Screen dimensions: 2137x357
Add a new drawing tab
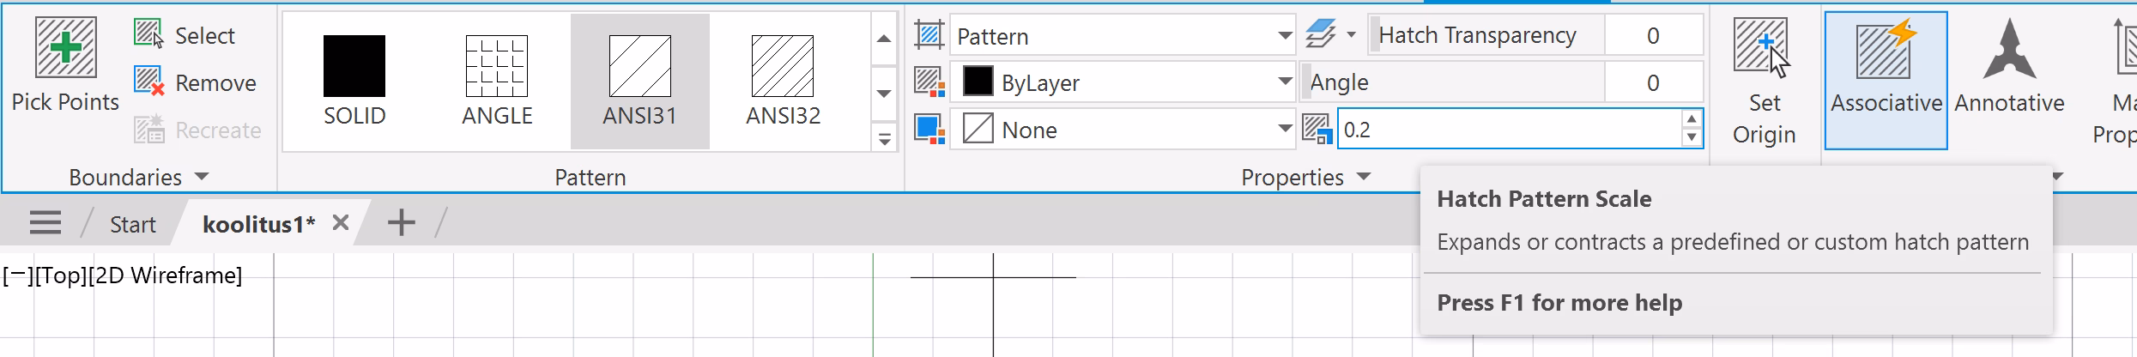401,223
